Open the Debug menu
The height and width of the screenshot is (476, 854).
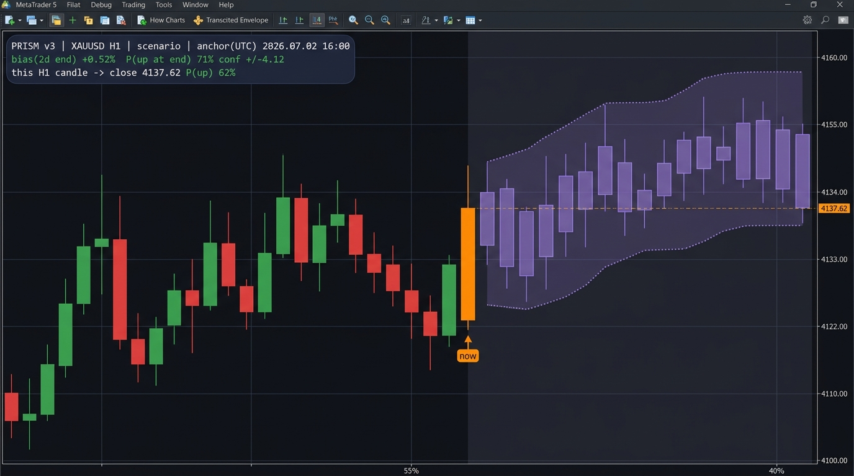click(101, 5)
